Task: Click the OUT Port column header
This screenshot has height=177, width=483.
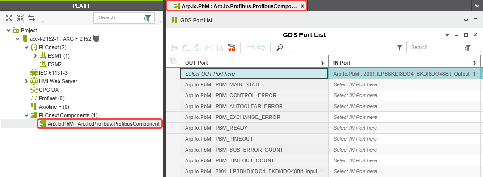Action: click(254, 63)
